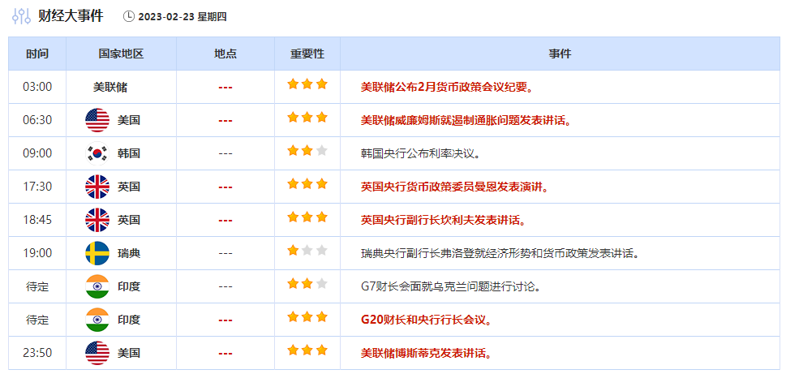The image size is (786, 374).
Task: Click the Sweden flag in 19:00 row
Action: point(97,253)
